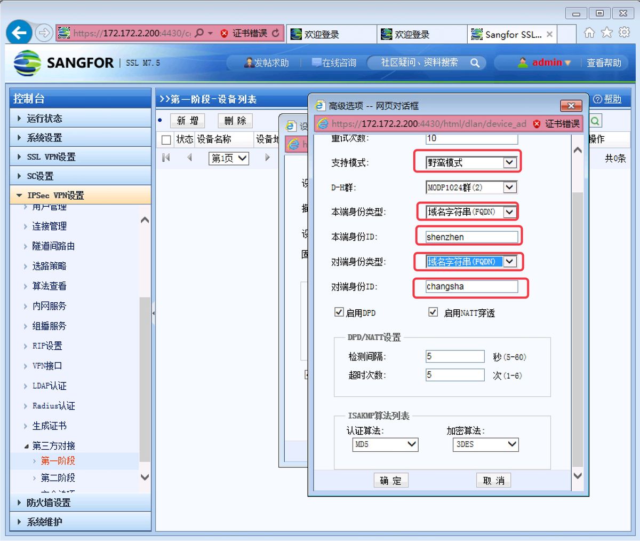The image size is (640, 541).
Task: Click the dialog scrollbar down arrow
Action: click(x=578, y=475)
